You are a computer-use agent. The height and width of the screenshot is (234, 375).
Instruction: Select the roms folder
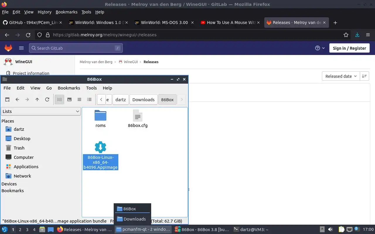click(x=100, y=118)
